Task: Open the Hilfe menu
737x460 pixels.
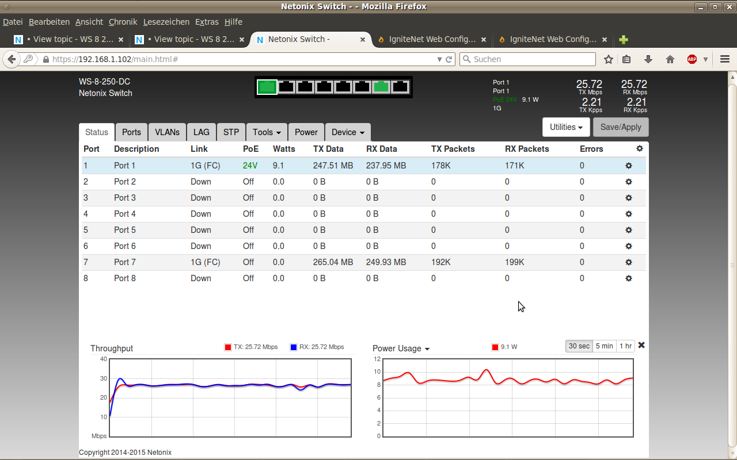Action: (x=233, y=22)
